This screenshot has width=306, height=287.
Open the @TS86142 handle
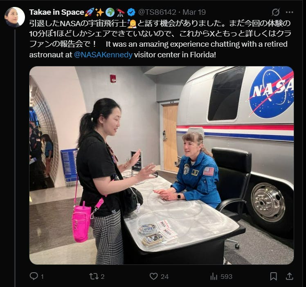tap(157, 12)
